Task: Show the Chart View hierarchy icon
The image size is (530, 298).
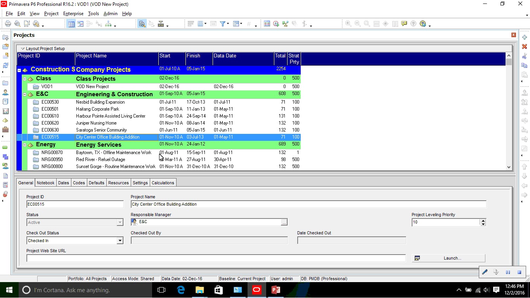Action: coord(108,24)
